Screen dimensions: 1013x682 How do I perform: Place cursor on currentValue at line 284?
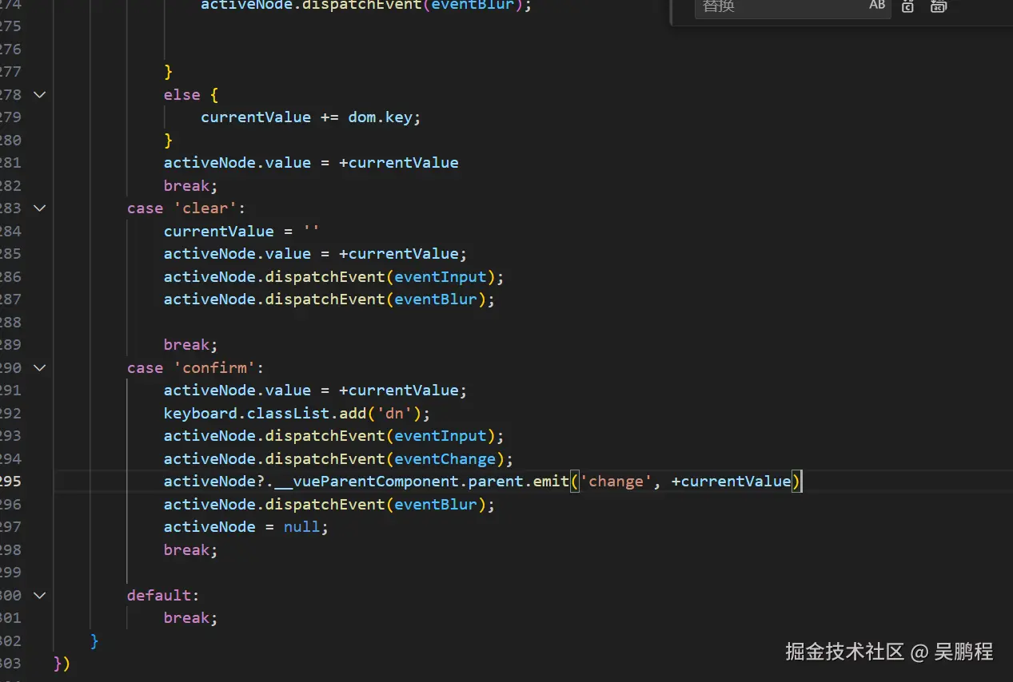tap(218, 231)
